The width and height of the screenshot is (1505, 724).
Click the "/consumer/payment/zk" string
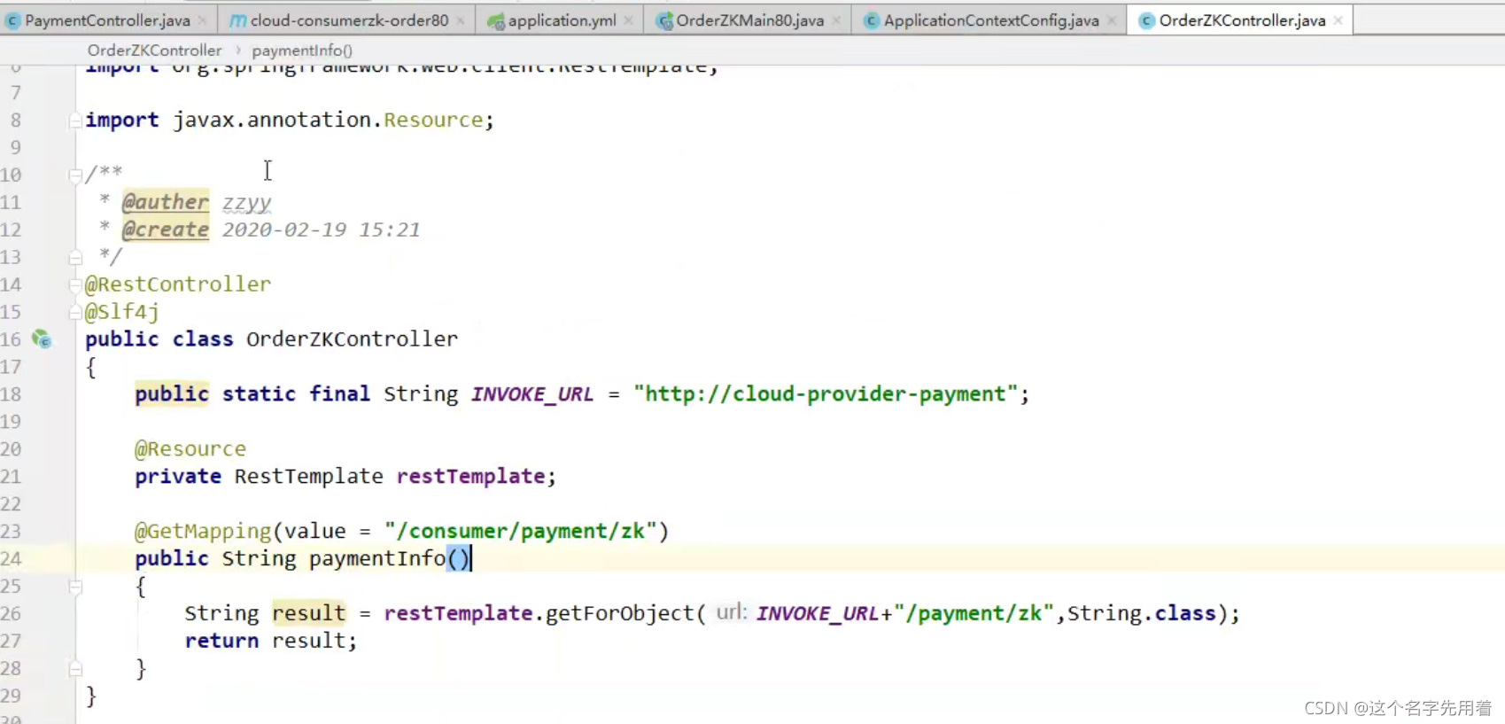pyautogui.click(x=520, y=532)
